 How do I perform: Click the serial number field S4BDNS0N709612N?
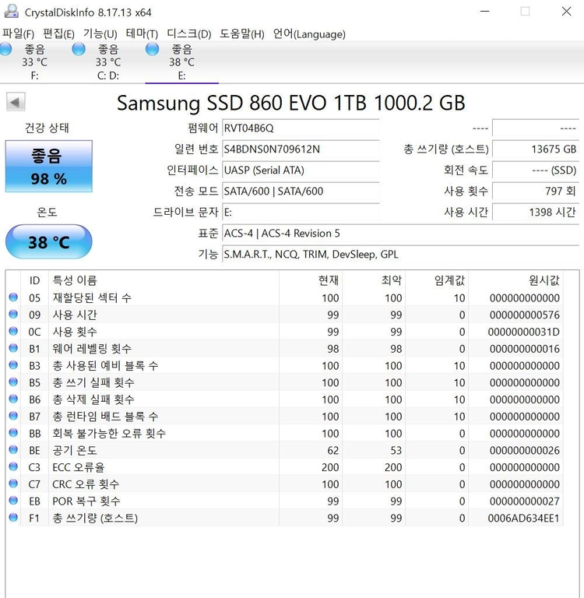(x=301, y=149)
